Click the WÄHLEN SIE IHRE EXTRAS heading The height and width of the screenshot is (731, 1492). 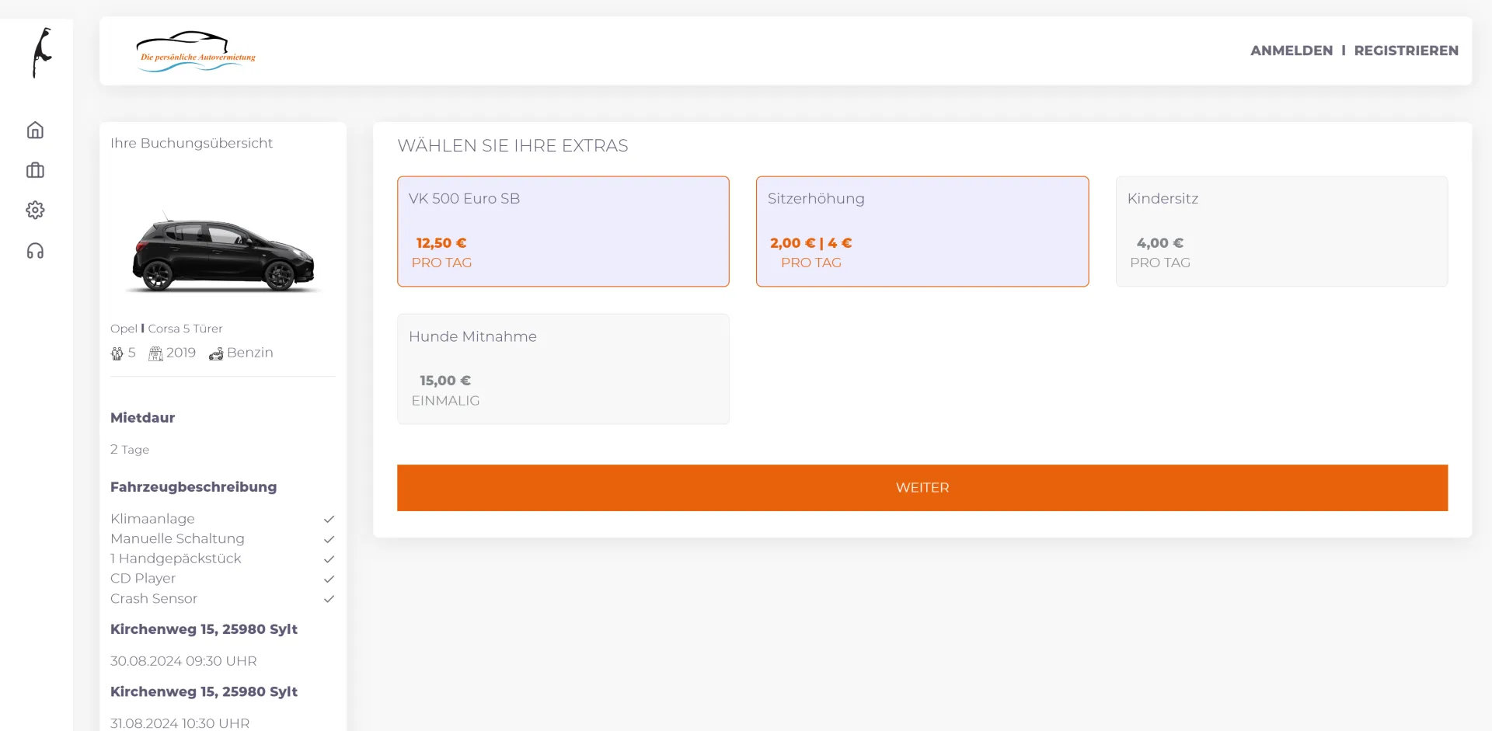(x=513, y=146)
